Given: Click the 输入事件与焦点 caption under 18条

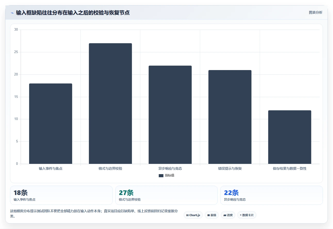Looking at the screenshot, I should [x=25, y=200].
